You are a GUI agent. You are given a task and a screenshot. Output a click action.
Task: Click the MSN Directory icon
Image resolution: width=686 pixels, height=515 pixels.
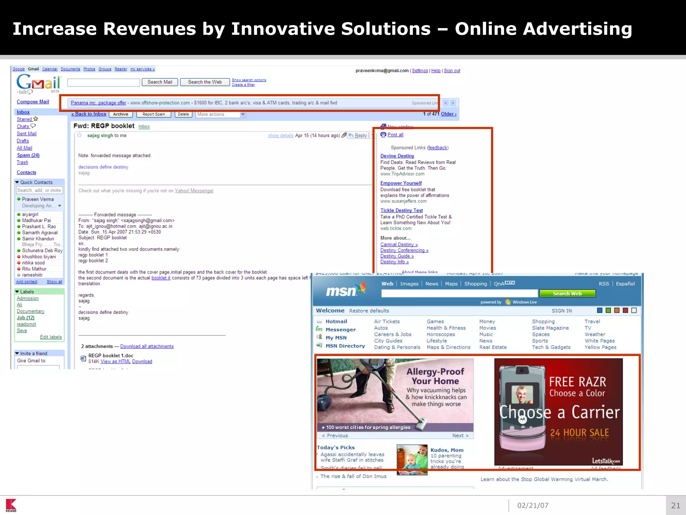click(319, 345)
